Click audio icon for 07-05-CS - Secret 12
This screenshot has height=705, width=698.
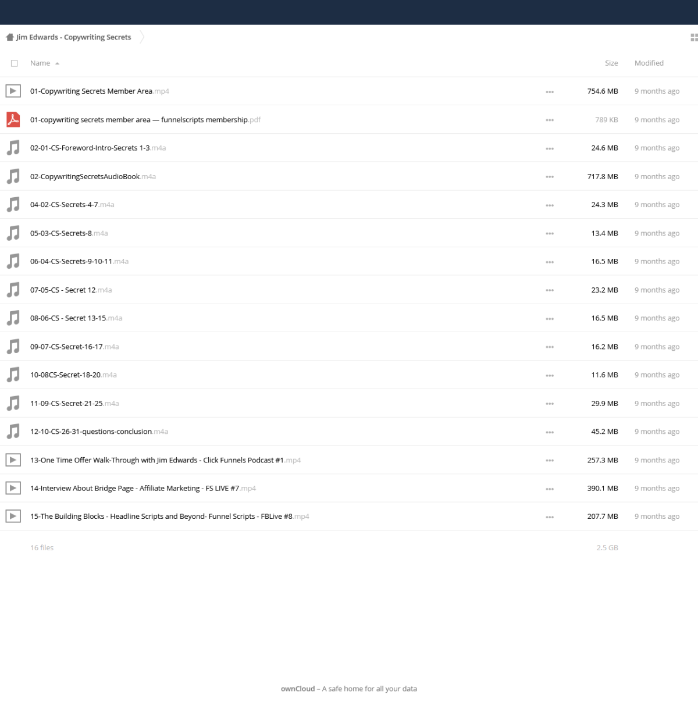click(x=13, y=290)
